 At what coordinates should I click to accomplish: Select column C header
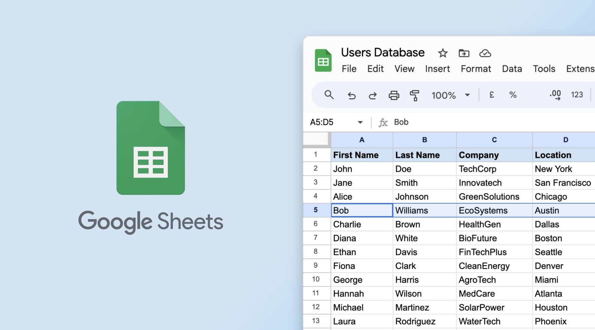click(494, 140)
